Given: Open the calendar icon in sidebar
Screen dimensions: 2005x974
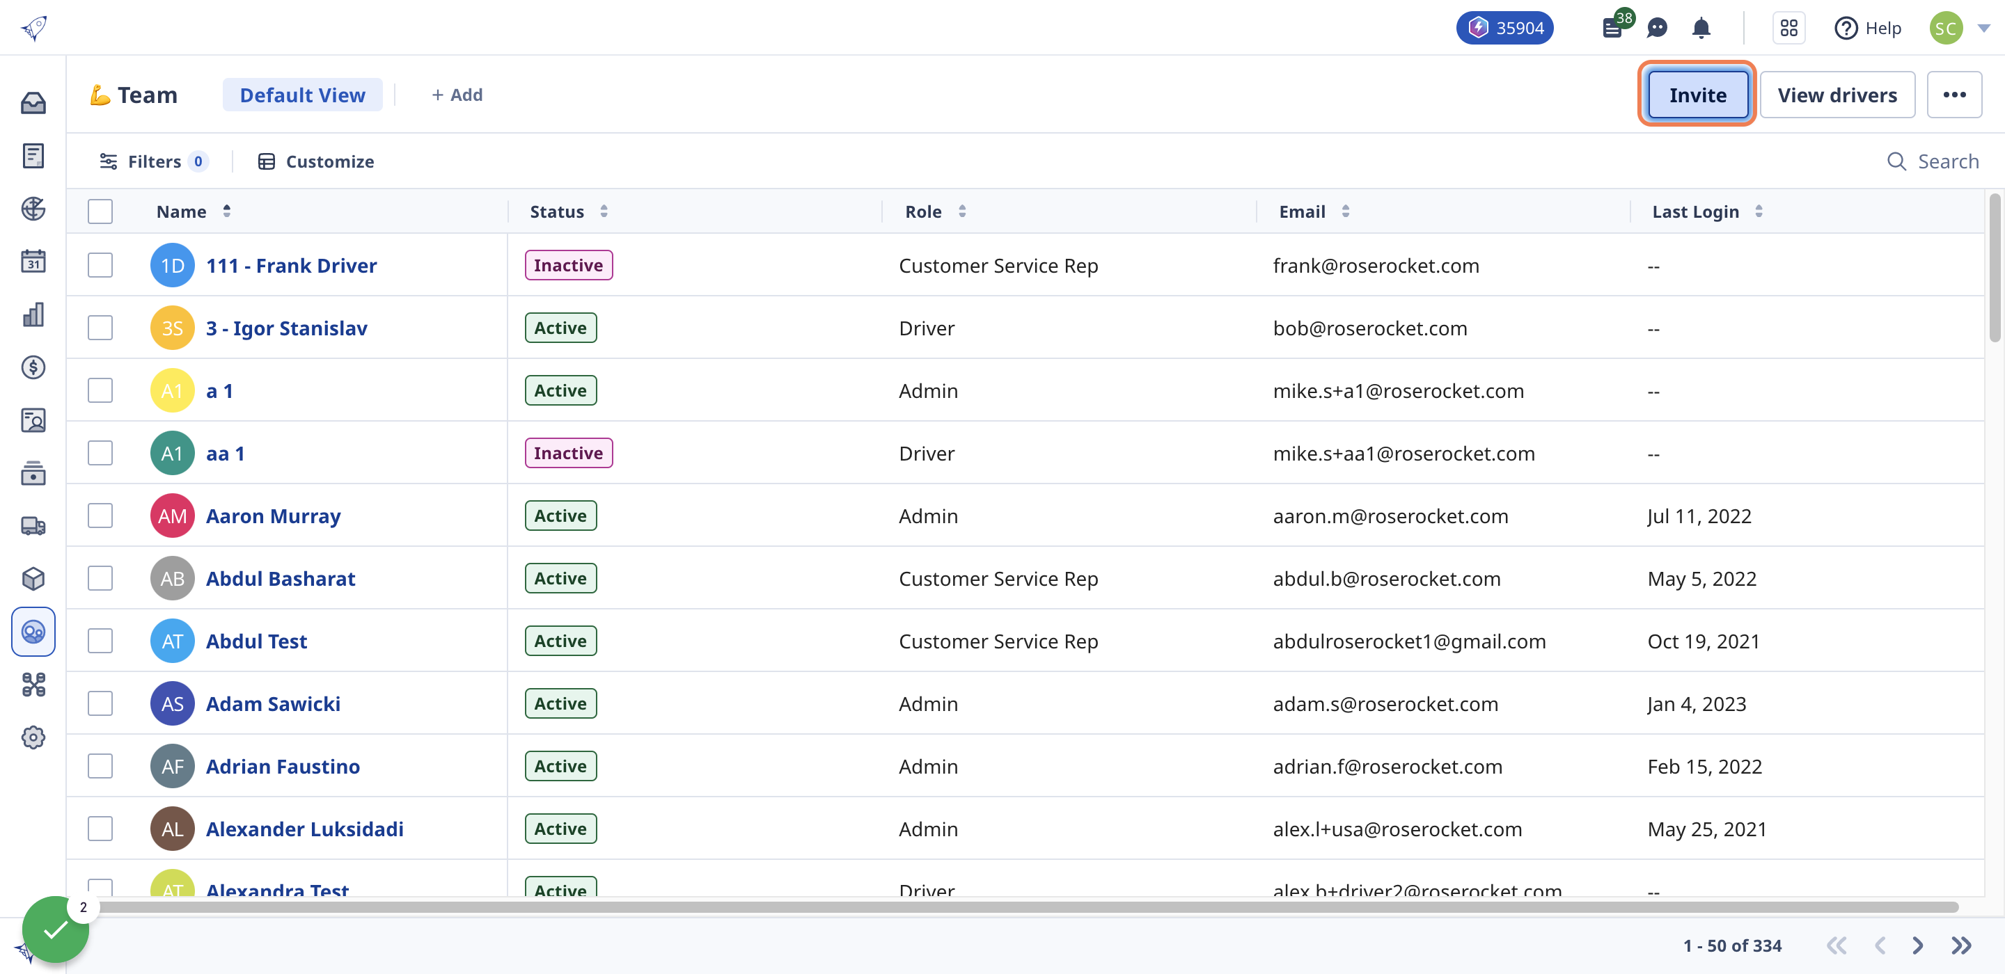Looking at the screenshot, I should pyautogui.click(x=33, y=262).
